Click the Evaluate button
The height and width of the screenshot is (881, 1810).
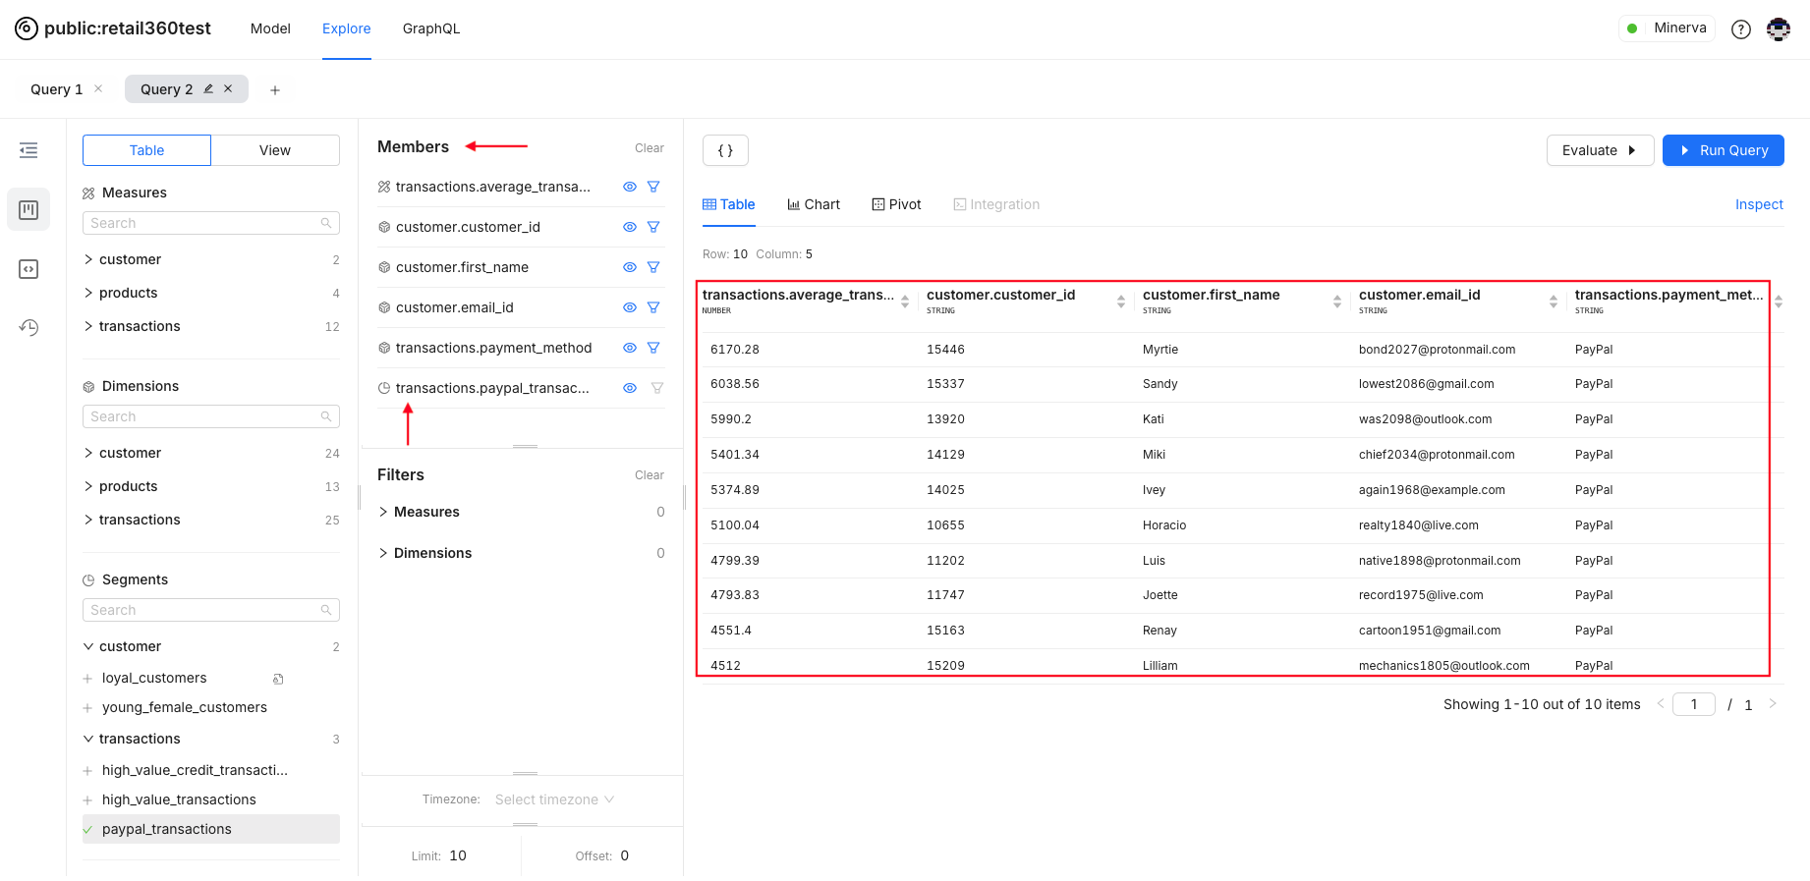tap(1600, 150)
